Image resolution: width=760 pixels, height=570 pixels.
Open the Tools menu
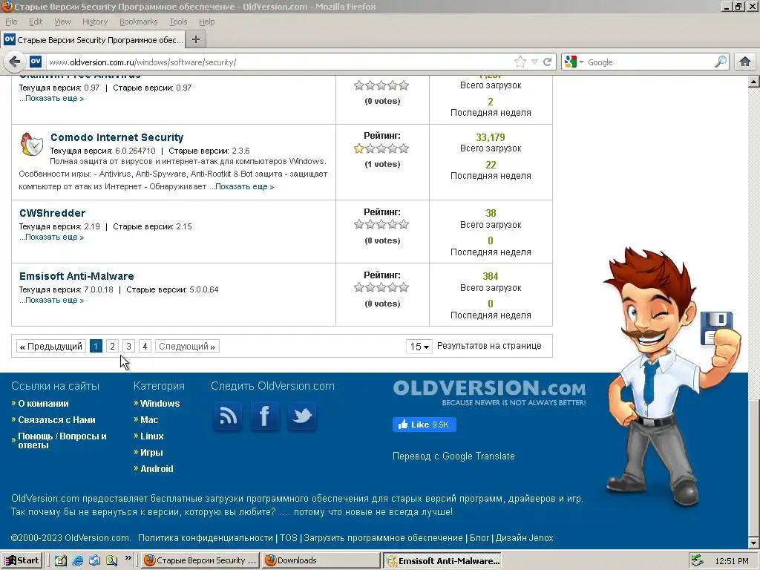point(178,22)
